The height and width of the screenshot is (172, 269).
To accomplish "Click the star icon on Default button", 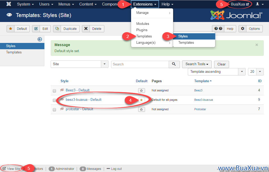I will 11,29.
